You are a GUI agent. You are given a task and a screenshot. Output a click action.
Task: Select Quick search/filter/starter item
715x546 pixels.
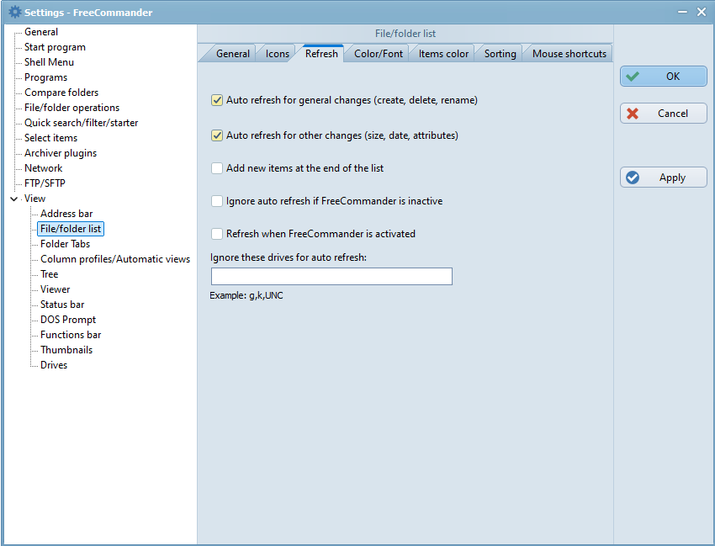[x=81, y=123]
